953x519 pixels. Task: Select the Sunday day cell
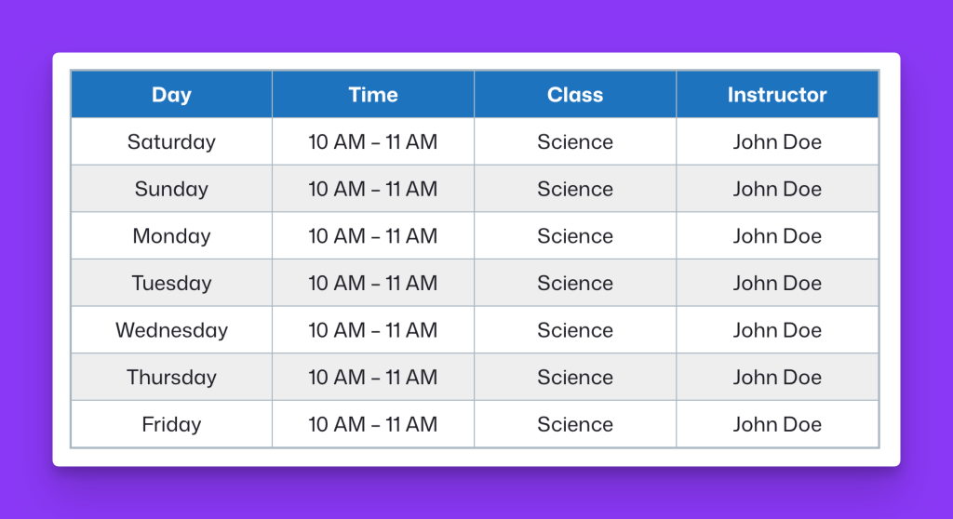tap(171, 189)
